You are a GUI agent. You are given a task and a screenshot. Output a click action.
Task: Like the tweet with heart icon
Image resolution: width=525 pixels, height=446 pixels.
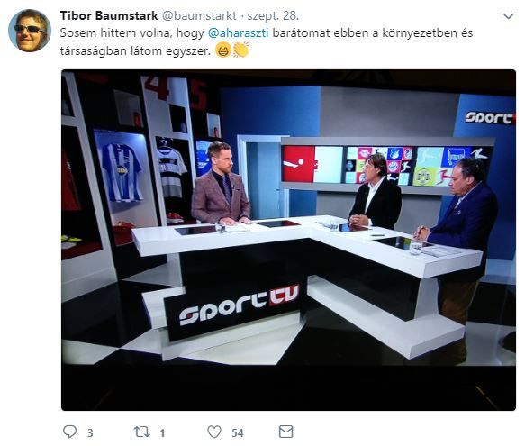(214, 432)
